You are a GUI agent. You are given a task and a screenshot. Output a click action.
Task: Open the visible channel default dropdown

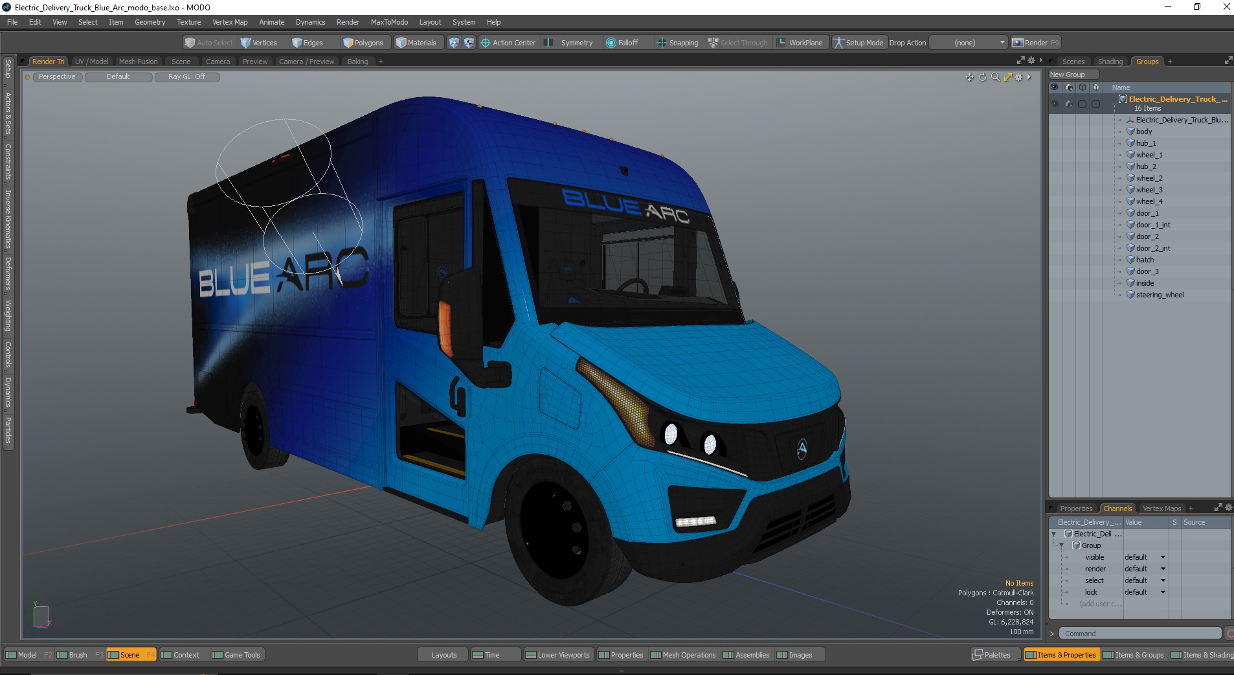point(1145,557)
